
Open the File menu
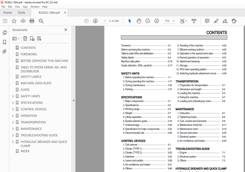(x=3, y=7)
